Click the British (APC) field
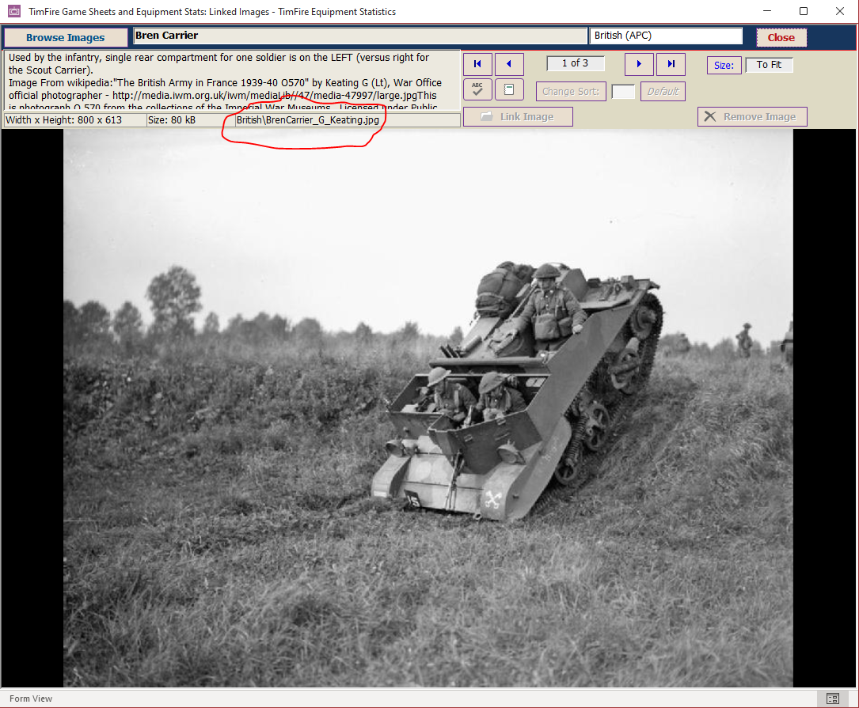The image size is (859, 708). 666,36
